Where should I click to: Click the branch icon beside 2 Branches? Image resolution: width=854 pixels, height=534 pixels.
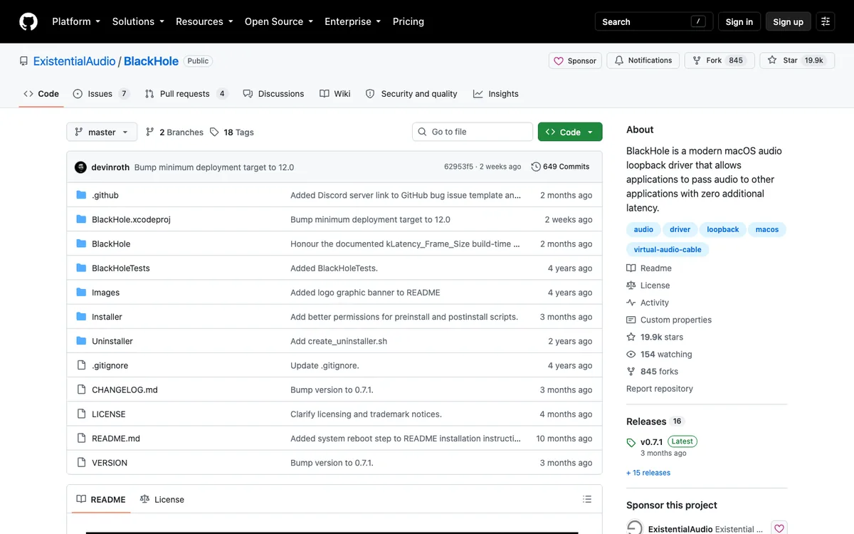150,132
